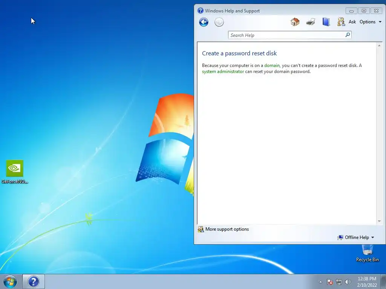This screenshot has height=289, width=386.
Task: Open the Action Center flag icon
Action: coord(330,282)
